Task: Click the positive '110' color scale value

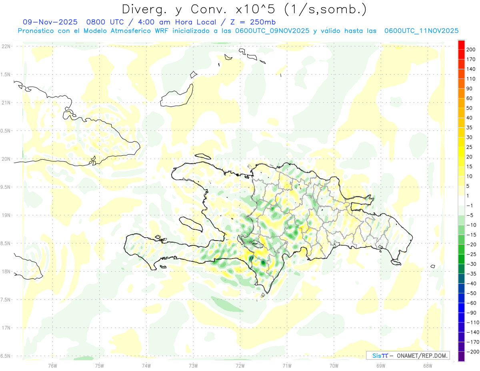Action: (471, 79)
